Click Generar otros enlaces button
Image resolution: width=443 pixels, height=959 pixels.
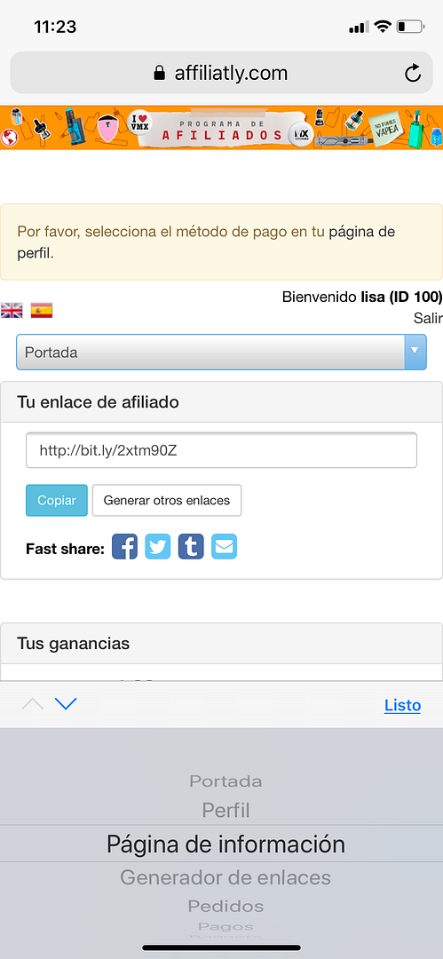click(167, 500)
